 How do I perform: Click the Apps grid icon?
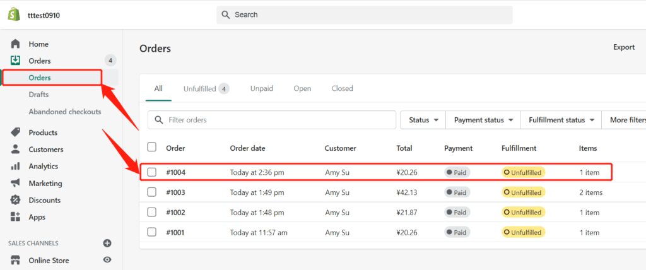16,217
